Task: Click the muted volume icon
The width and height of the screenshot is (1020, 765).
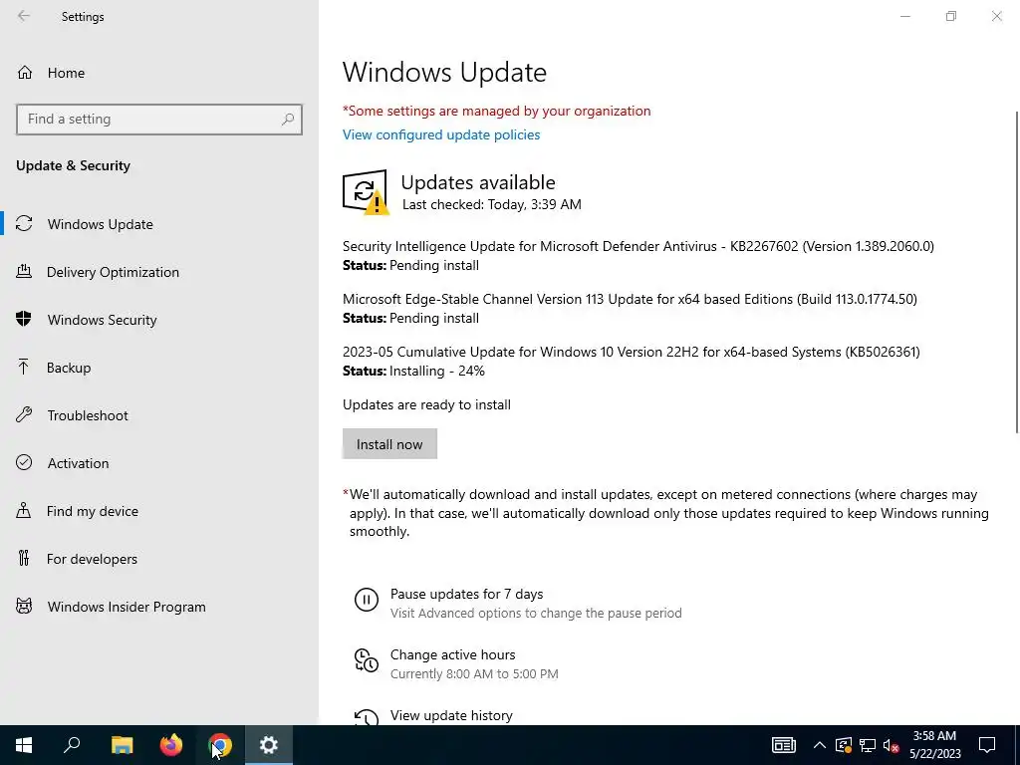Action: 892,745
